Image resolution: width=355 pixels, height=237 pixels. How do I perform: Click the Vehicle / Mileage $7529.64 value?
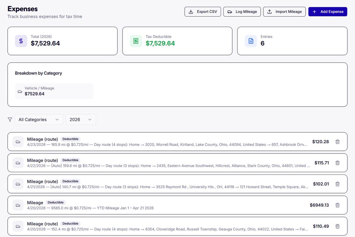[x=35, y=94]
